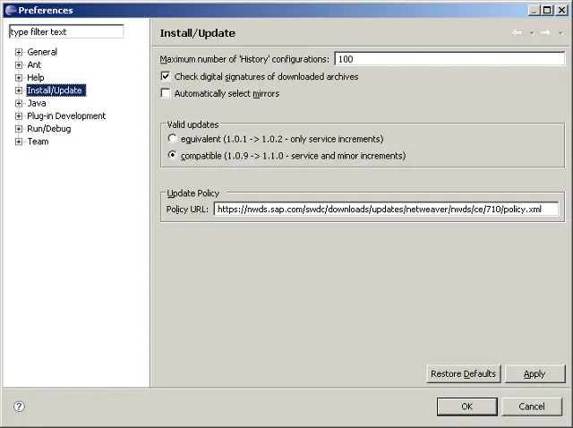Select Team in the preferences tree

point(38,141)
